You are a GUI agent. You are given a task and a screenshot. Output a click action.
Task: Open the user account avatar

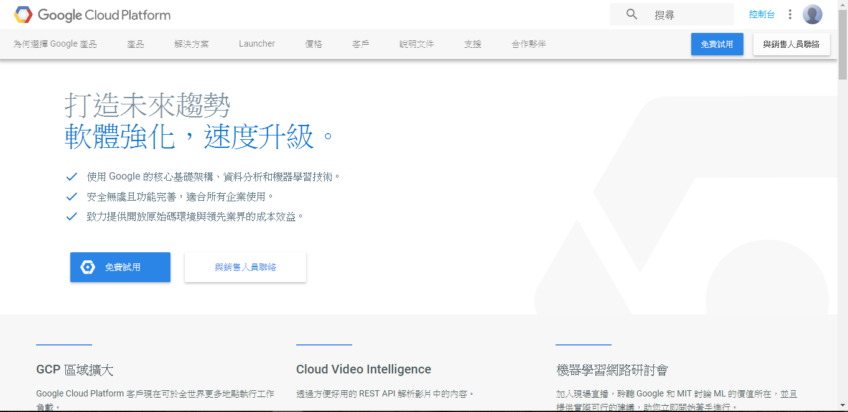(x=813, y=14)
